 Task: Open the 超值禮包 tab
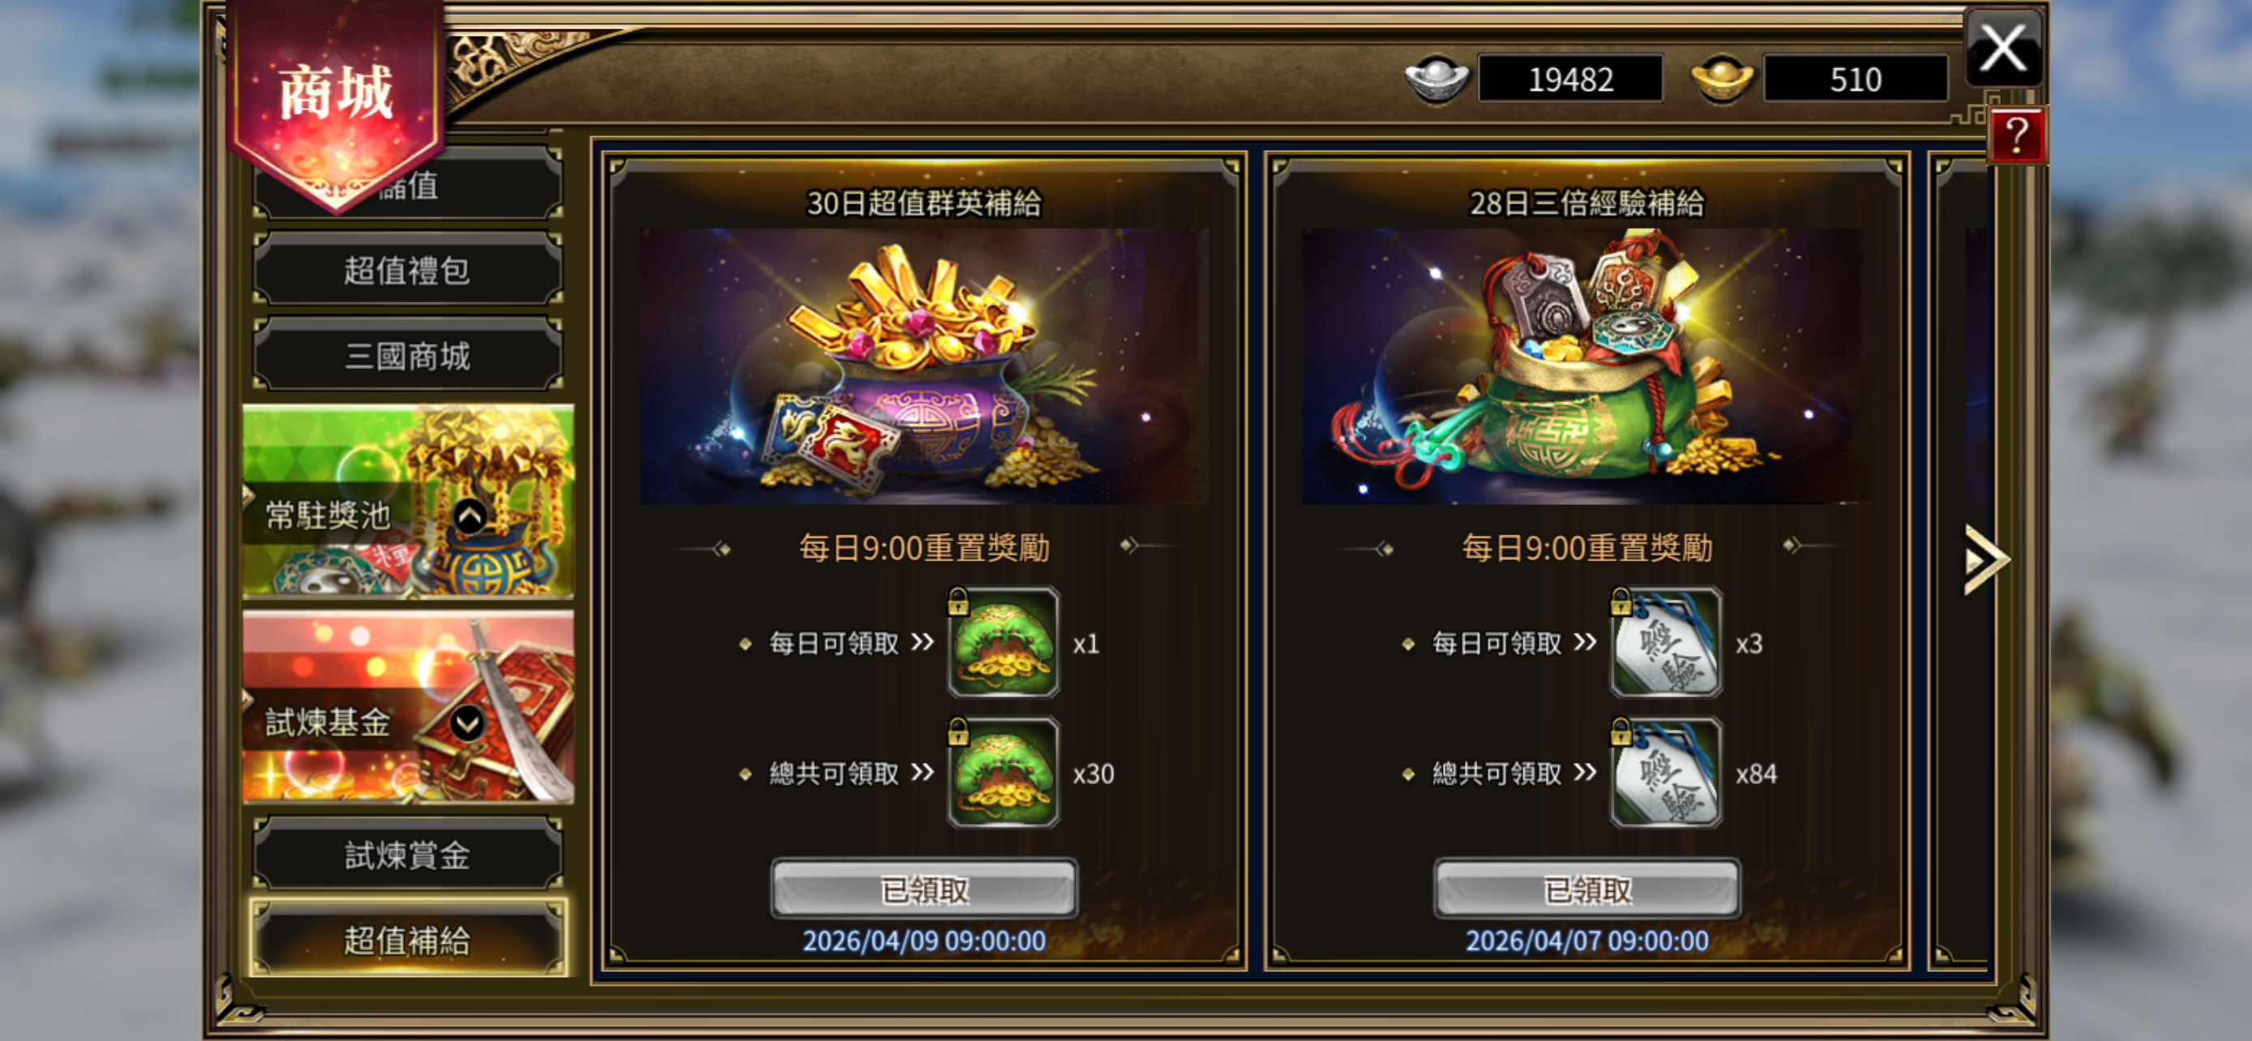tap(408, 270)
